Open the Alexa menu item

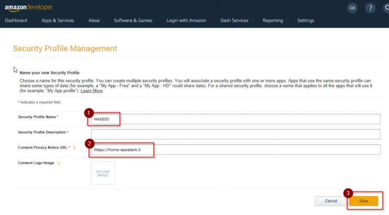click(94, 20)
